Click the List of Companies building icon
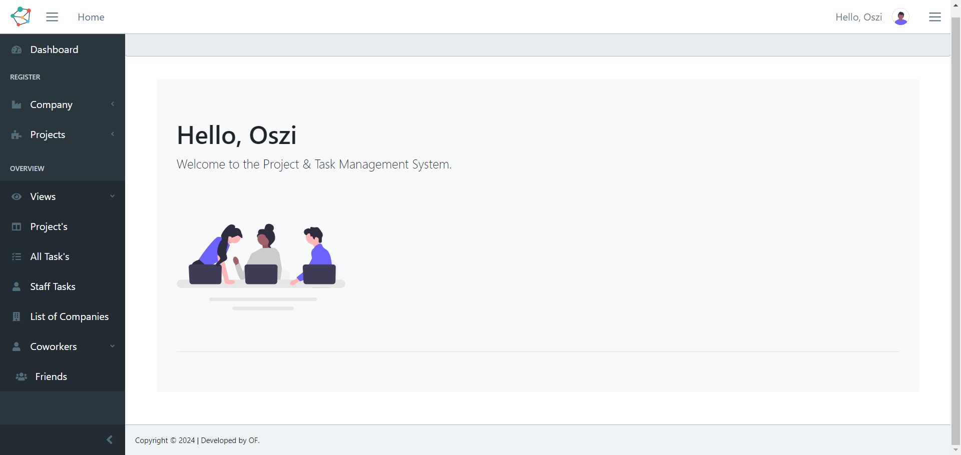 point(17,316)
